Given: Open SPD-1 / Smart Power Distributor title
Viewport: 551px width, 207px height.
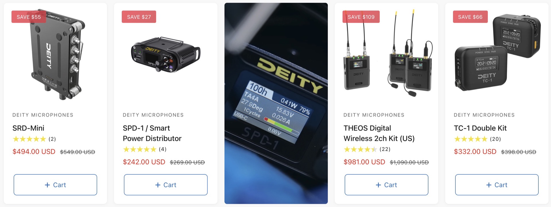Looking at the screenshot, I should [152, 133].
